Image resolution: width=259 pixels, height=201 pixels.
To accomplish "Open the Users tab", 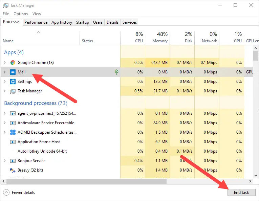I will click(98, 22).
